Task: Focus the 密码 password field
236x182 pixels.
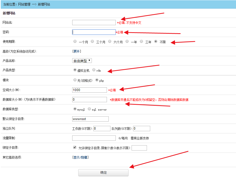Action: point(94,32)
